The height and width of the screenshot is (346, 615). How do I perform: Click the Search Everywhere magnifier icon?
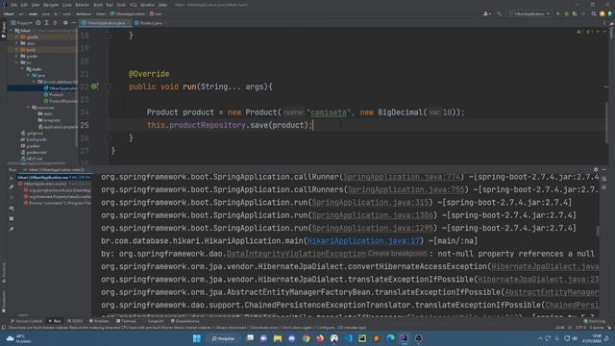594,13
